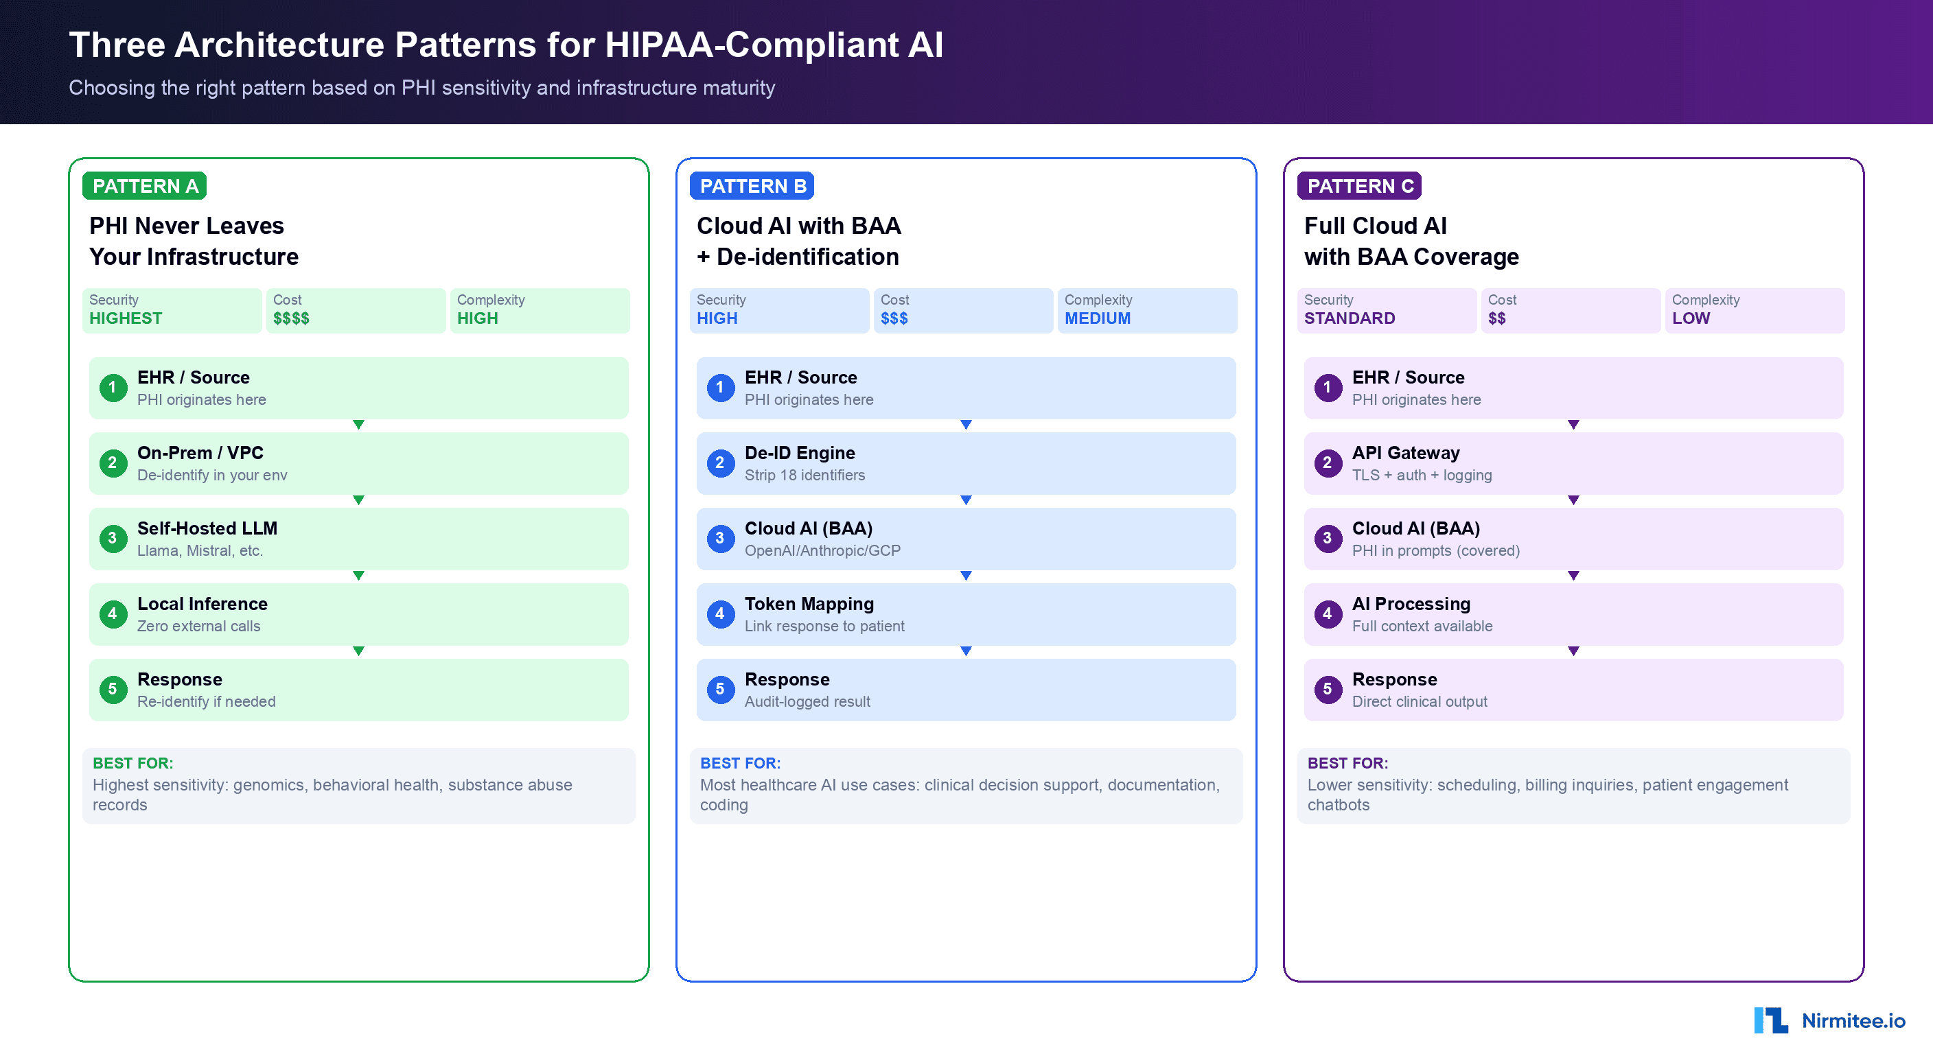The height and width of the screenshot is (1054, 1933).
Task: Click the Local Inference step circle
Action: pos(113,613)
